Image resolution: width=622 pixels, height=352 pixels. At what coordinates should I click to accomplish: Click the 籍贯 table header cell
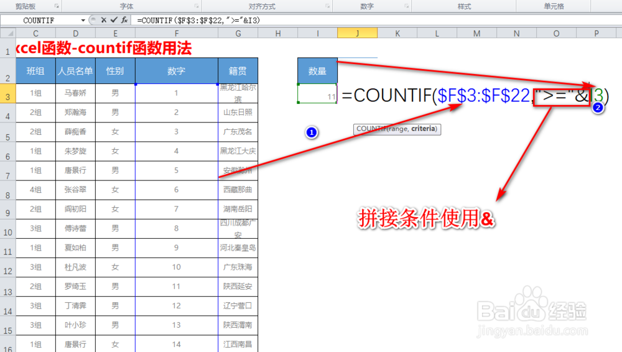pos(238,71)
